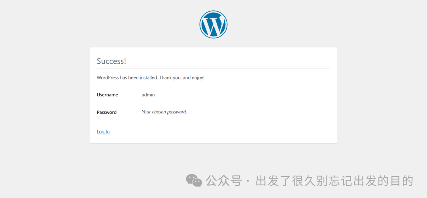Select the Password label
Viewport: 427px width, 198px height.
tap(106, 112)
